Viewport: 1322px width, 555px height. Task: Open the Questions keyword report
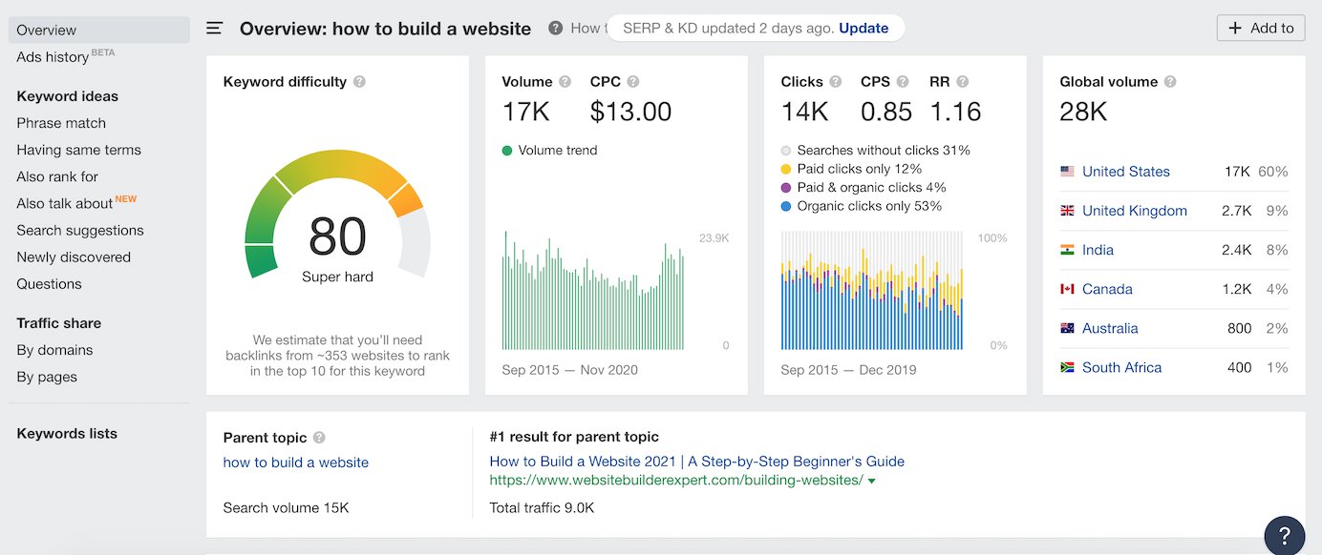click(x=49, y=284)
